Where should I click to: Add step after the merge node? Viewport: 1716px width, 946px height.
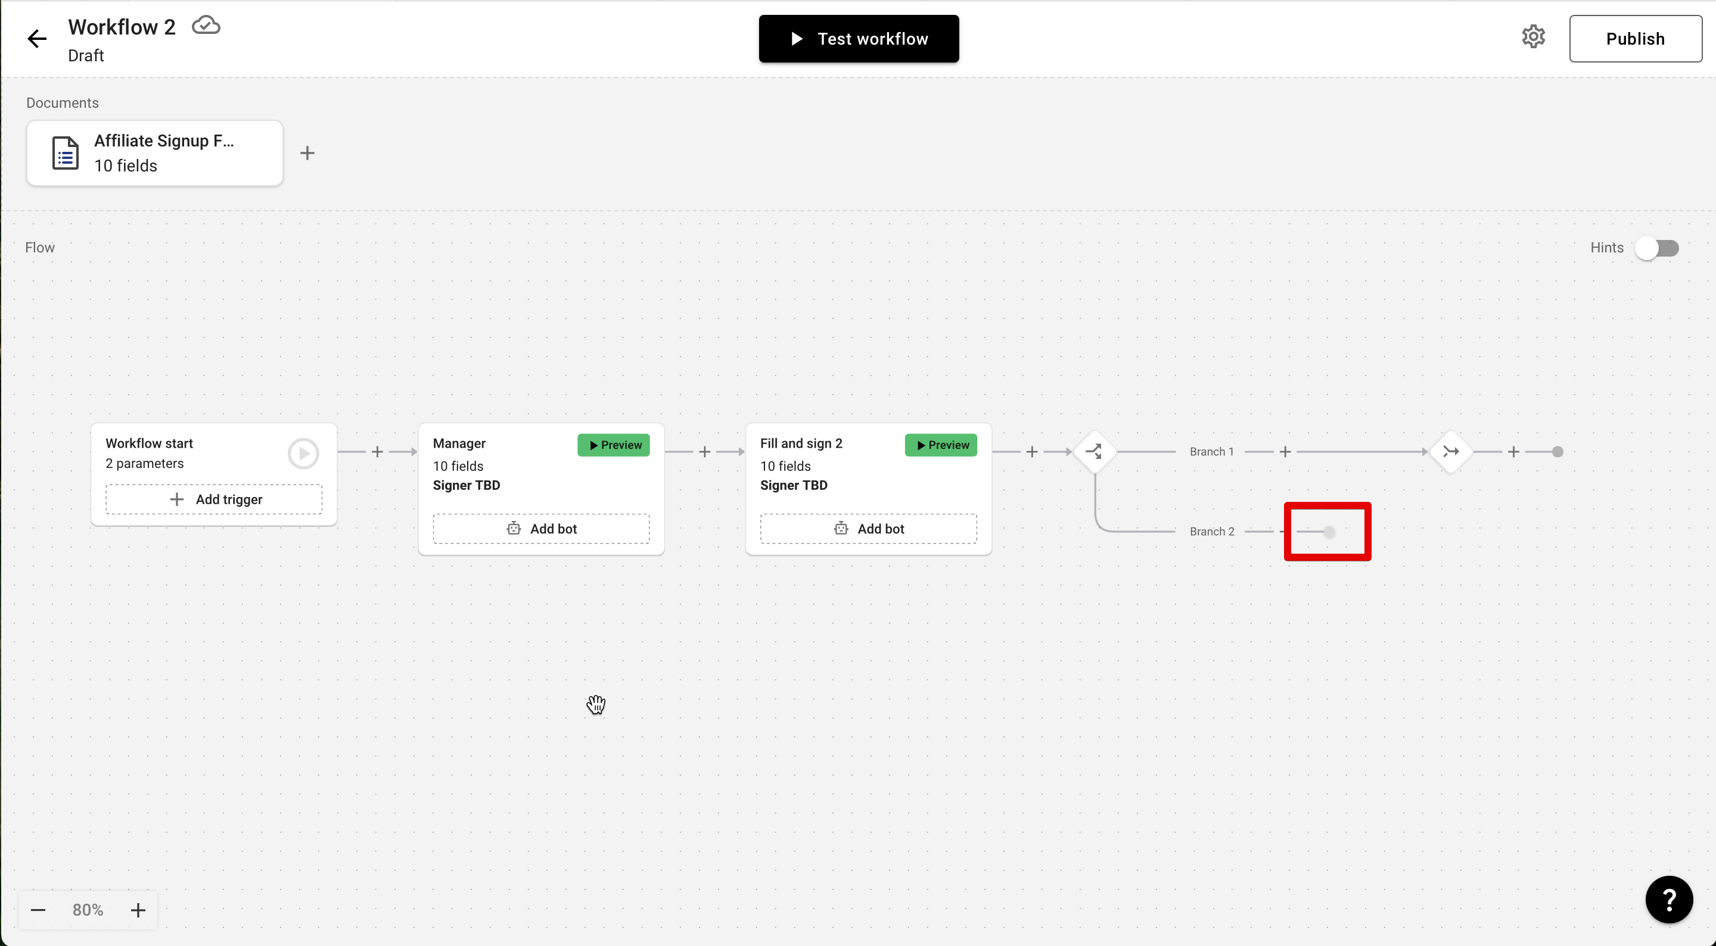(1513, 452)
